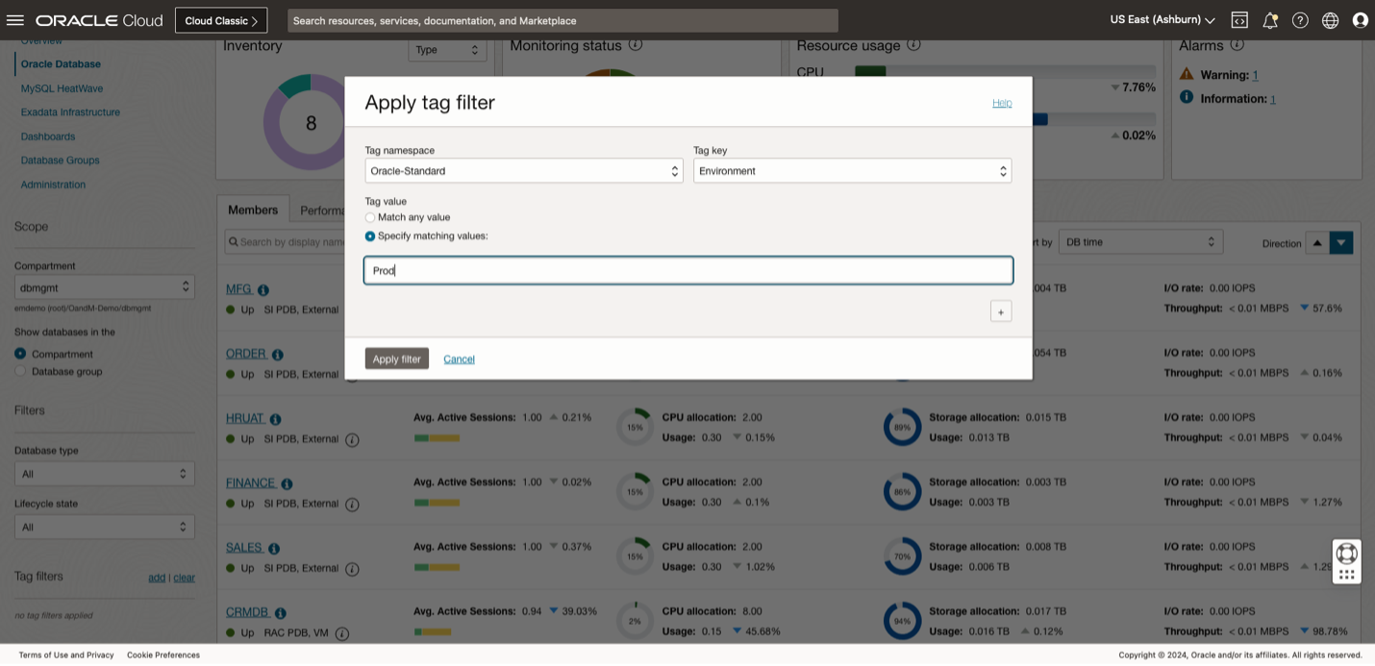The height and width of the screenshot is (666, 1375).
Task: Click the Resource usage info icon
Action: coord(913,45)
